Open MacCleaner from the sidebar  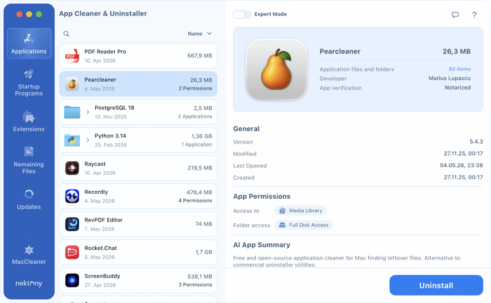pyautogui.click(x=29, y=255)
